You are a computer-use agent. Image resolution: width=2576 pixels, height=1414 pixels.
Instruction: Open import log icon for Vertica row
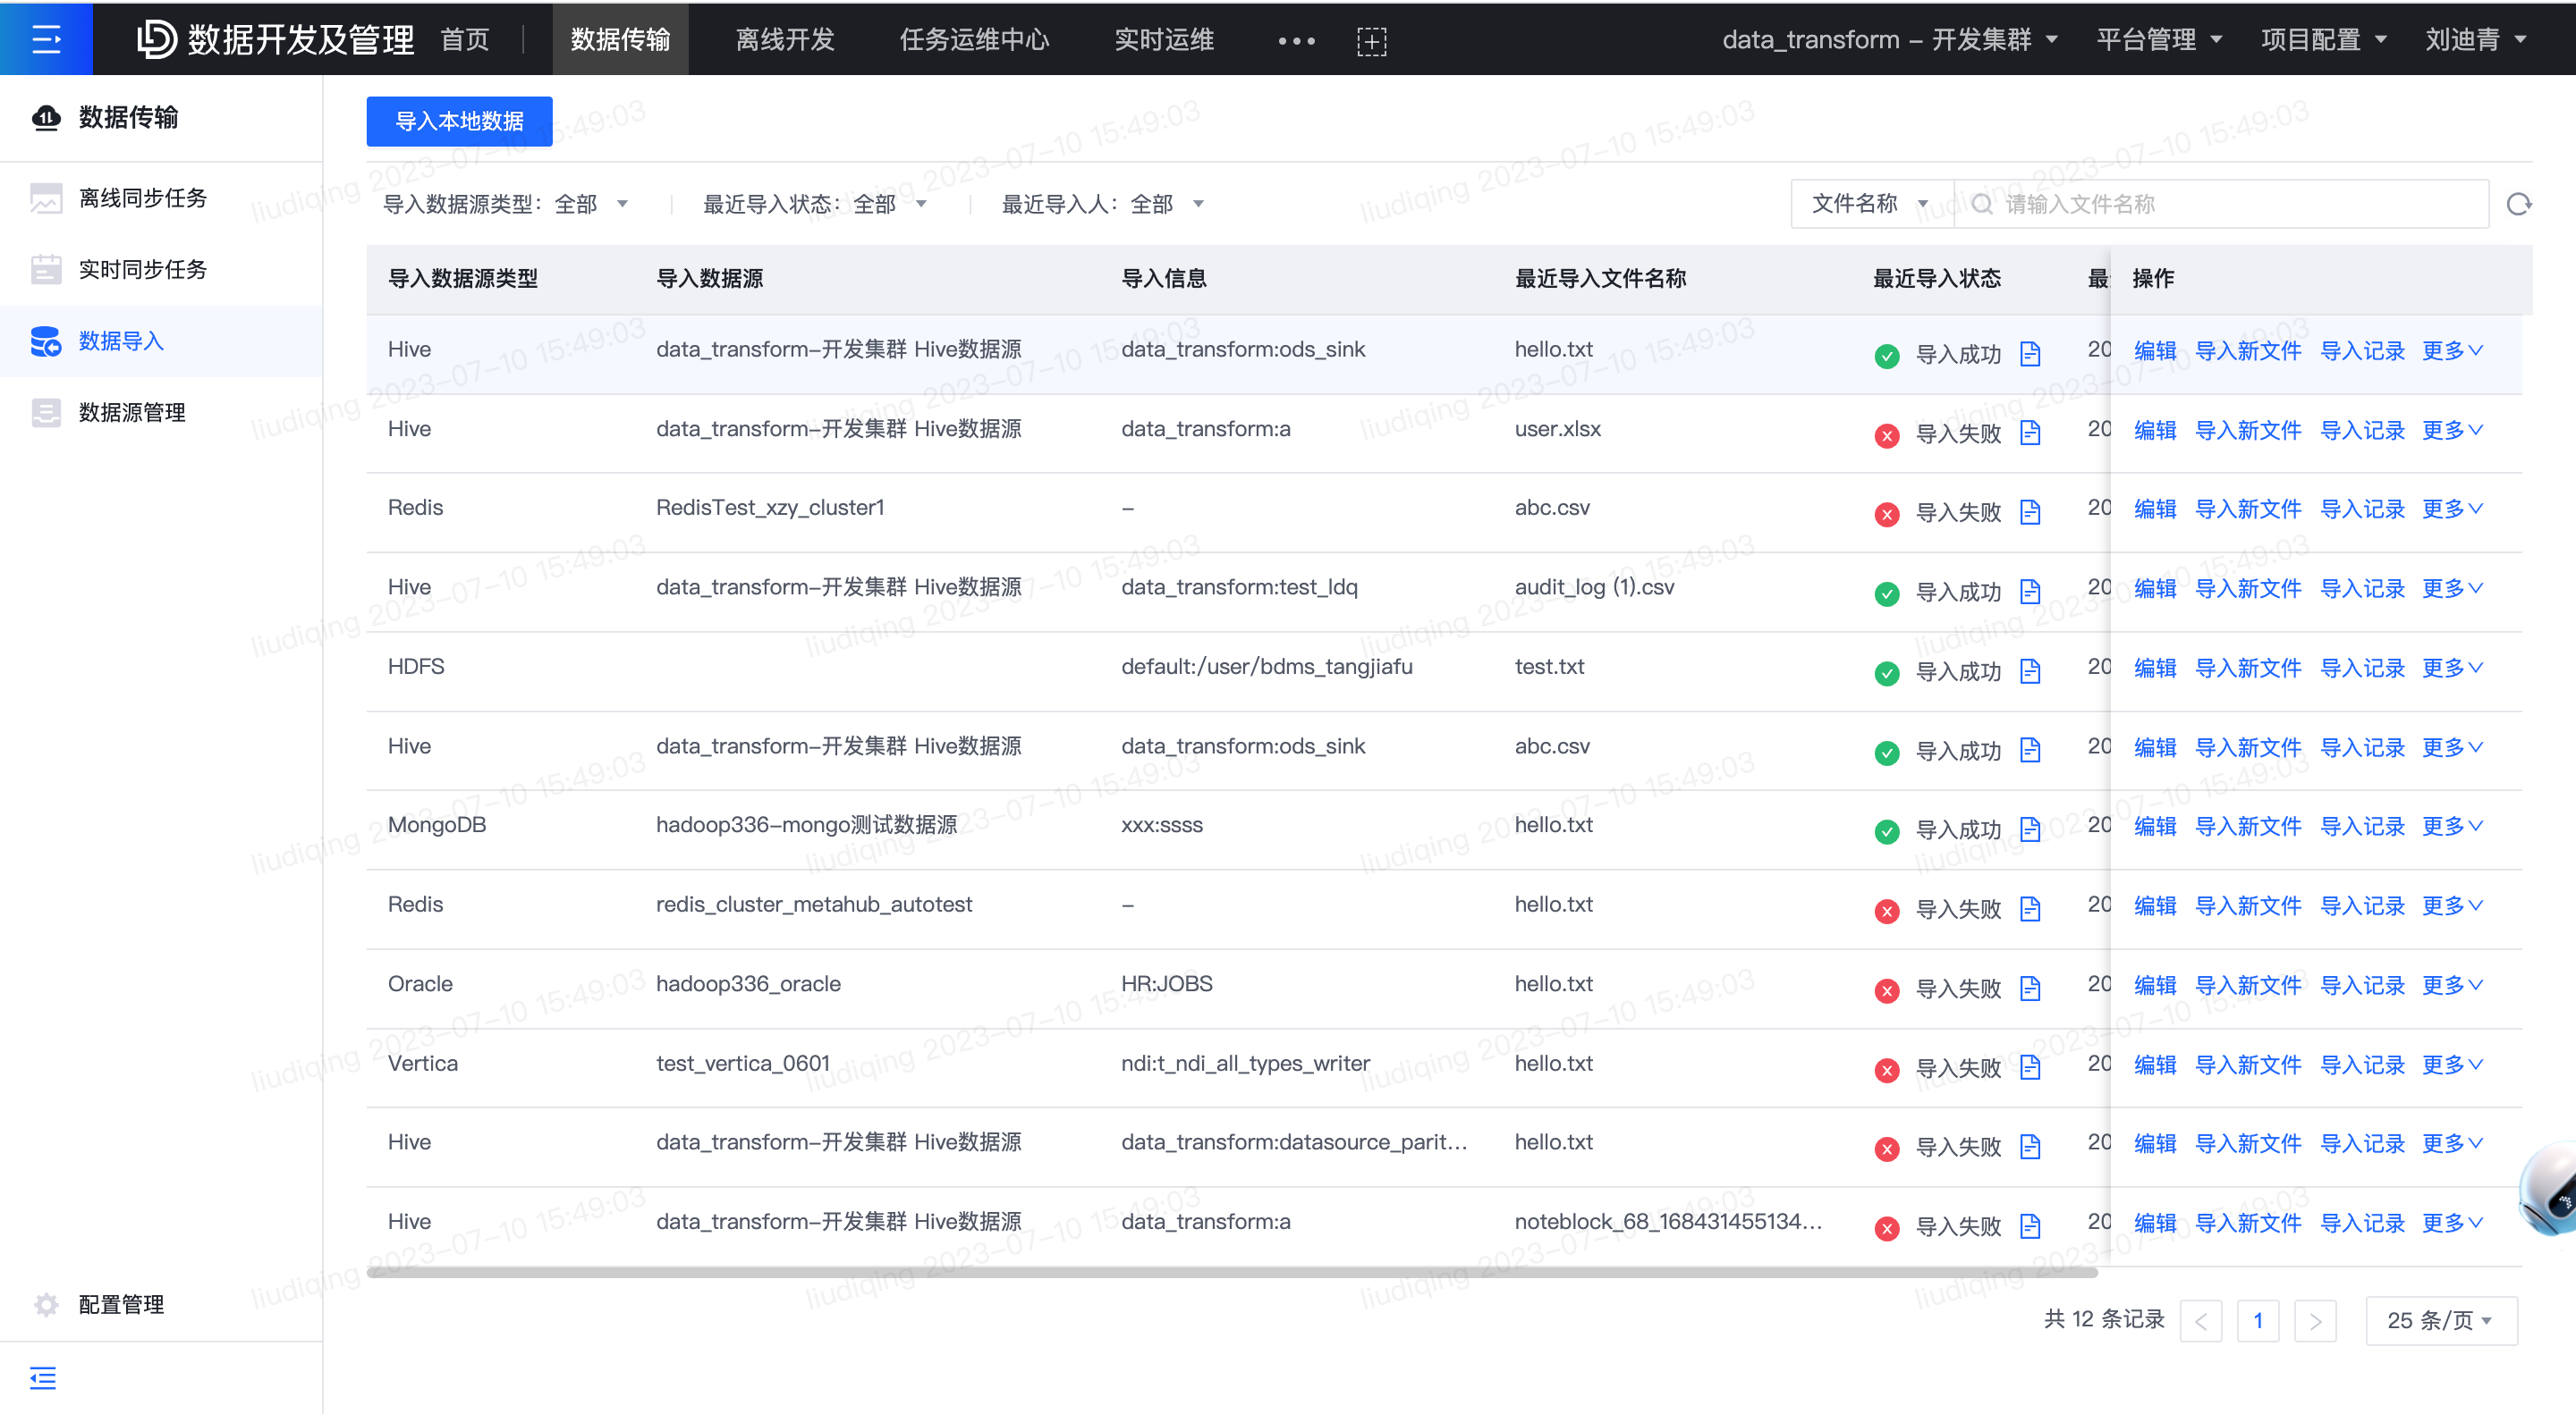2029,1067
